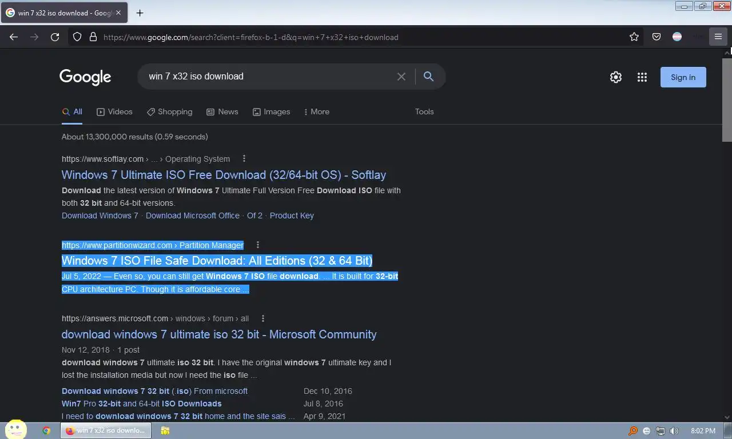This screenshot has width=732, height=439.
Task: Open Softlay result options three-dot menu
Action: pos(244,158)
